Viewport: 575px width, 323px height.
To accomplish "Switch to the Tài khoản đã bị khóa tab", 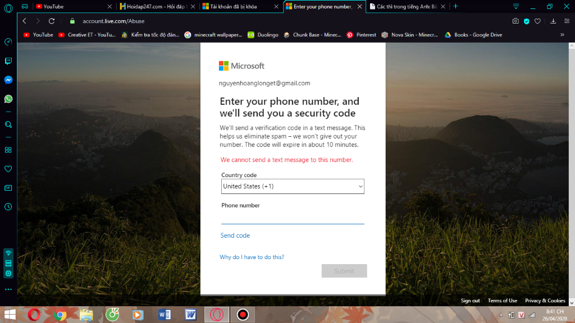I will click(x=240, y=7).
